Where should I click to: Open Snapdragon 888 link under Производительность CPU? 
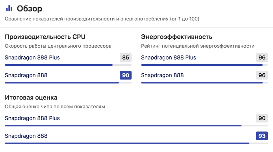pyautogui.click(x=26, y=75)
